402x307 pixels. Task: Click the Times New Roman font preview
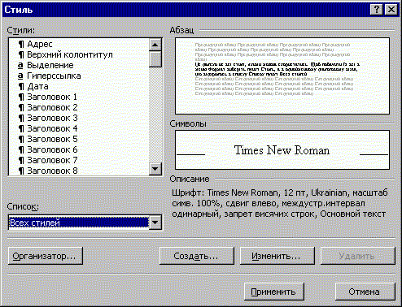(282, 150)
